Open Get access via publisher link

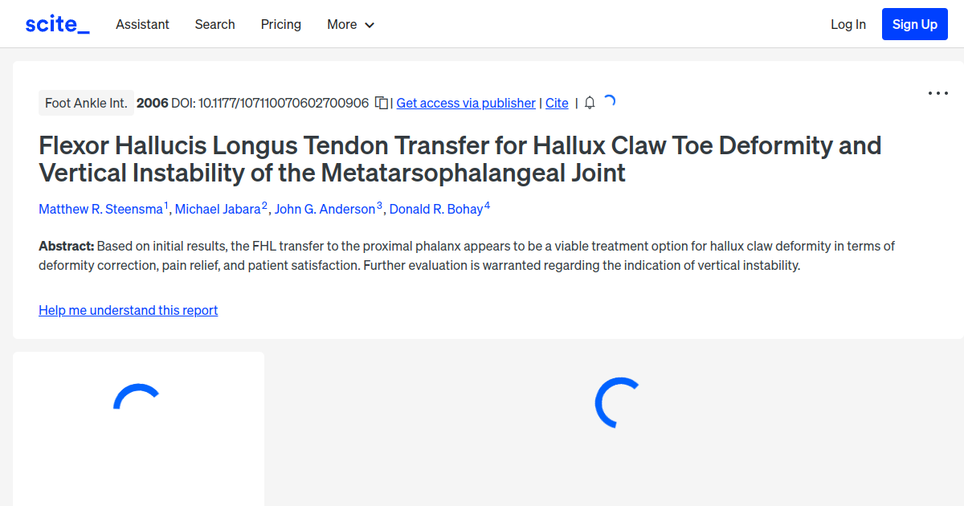[x=465, y=103]
